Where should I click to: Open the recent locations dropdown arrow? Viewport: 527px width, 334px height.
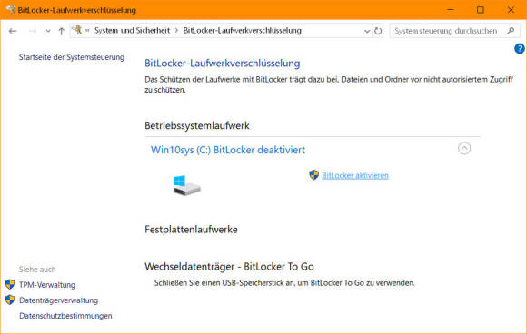coord(48,31)
